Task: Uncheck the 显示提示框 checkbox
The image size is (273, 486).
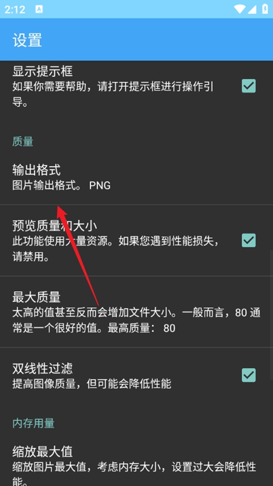Action: (249, 86)
